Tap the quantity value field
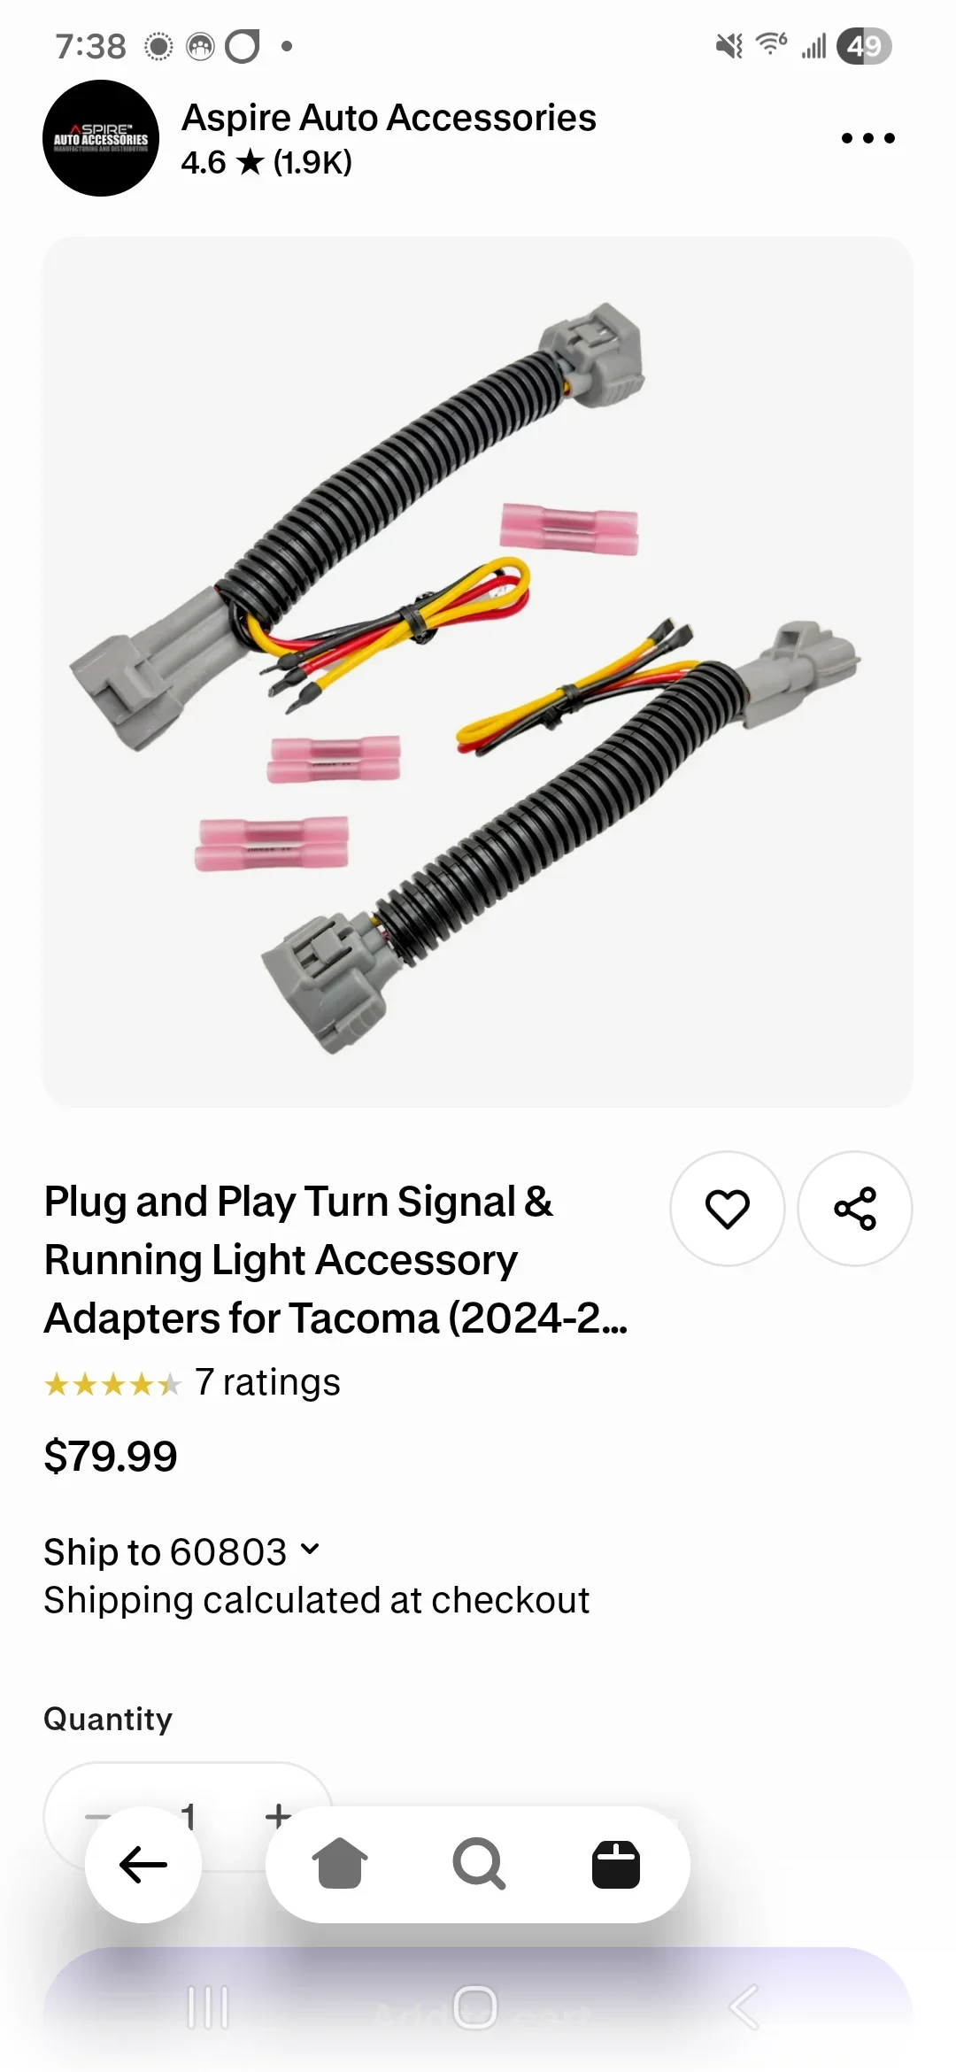The image size is (956, 2072). pos(188,1816)
